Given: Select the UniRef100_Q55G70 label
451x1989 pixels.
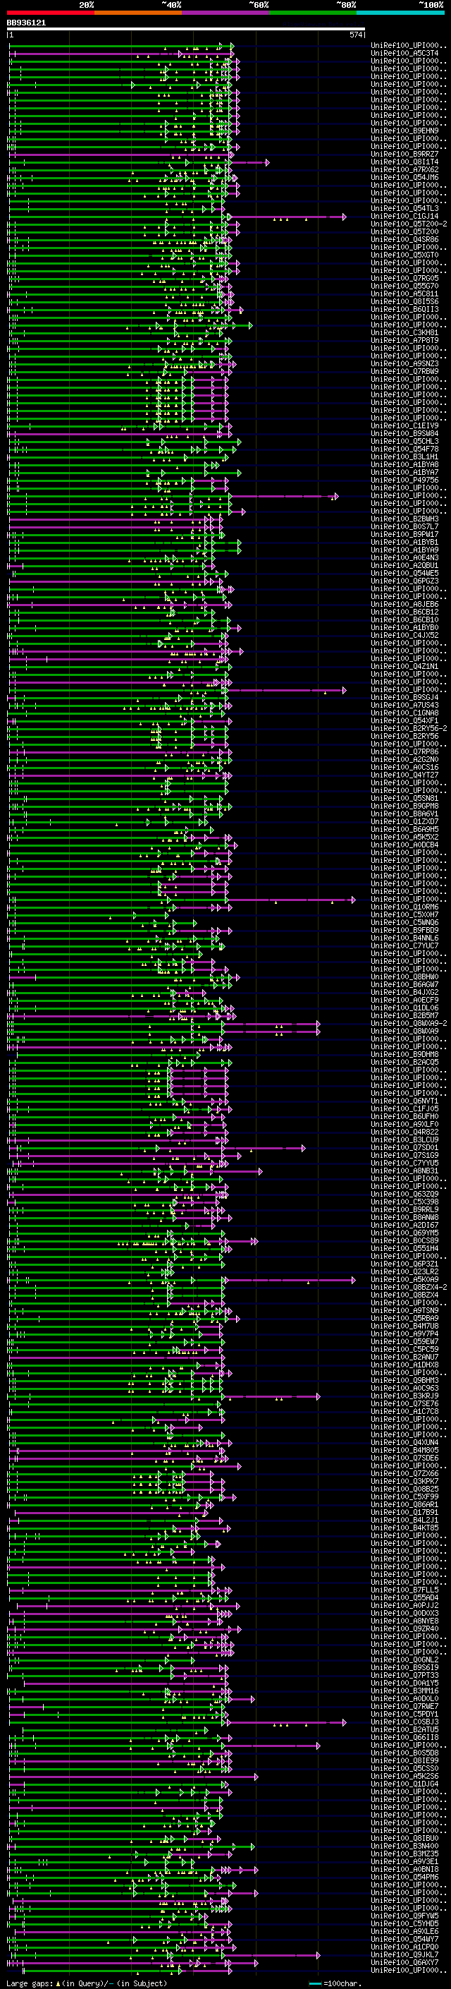Looking at the screenshot, I should tap(404, 286).
